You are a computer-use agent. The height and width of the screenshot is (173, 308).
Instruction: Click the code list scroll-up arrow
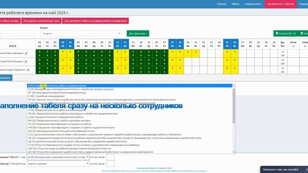(234, 86)
